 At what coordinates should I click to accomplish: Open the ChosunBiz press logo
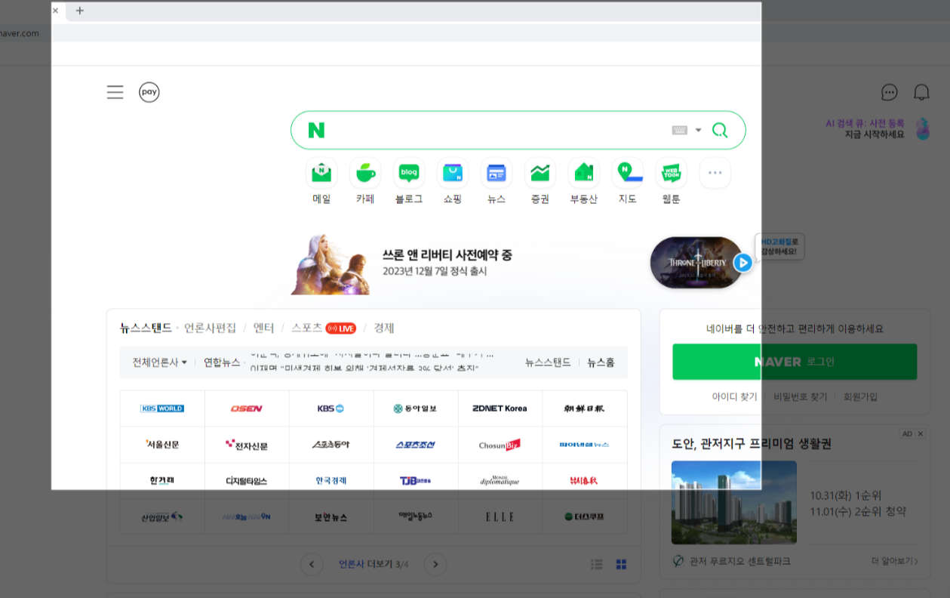click(x=500, y=445)
